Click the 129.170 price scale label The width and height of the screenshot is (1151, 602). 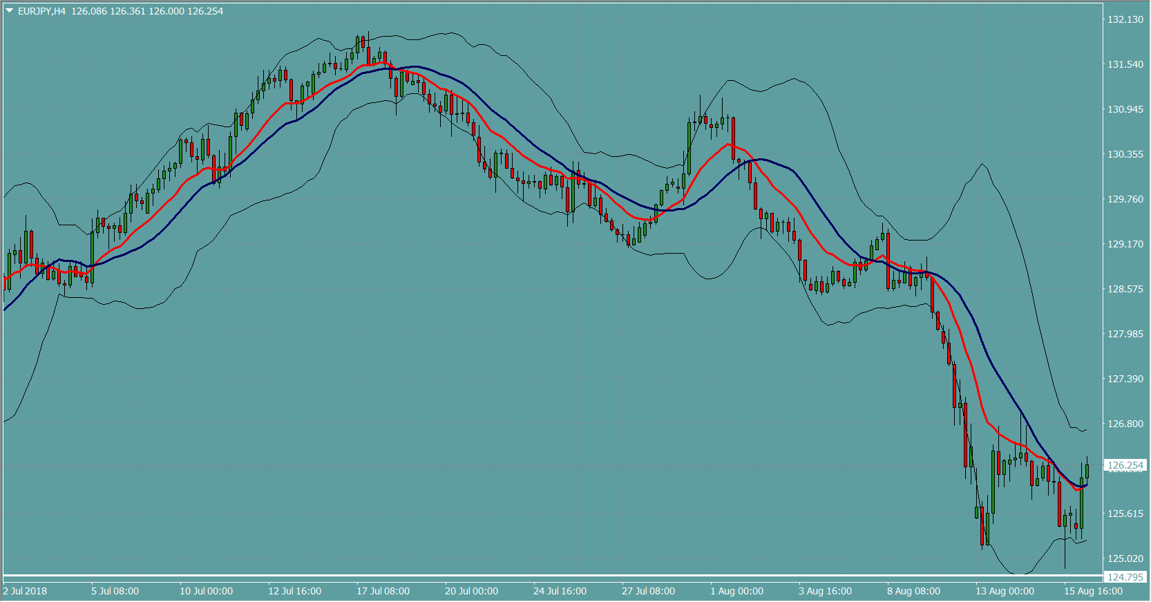pos(1125,244)
